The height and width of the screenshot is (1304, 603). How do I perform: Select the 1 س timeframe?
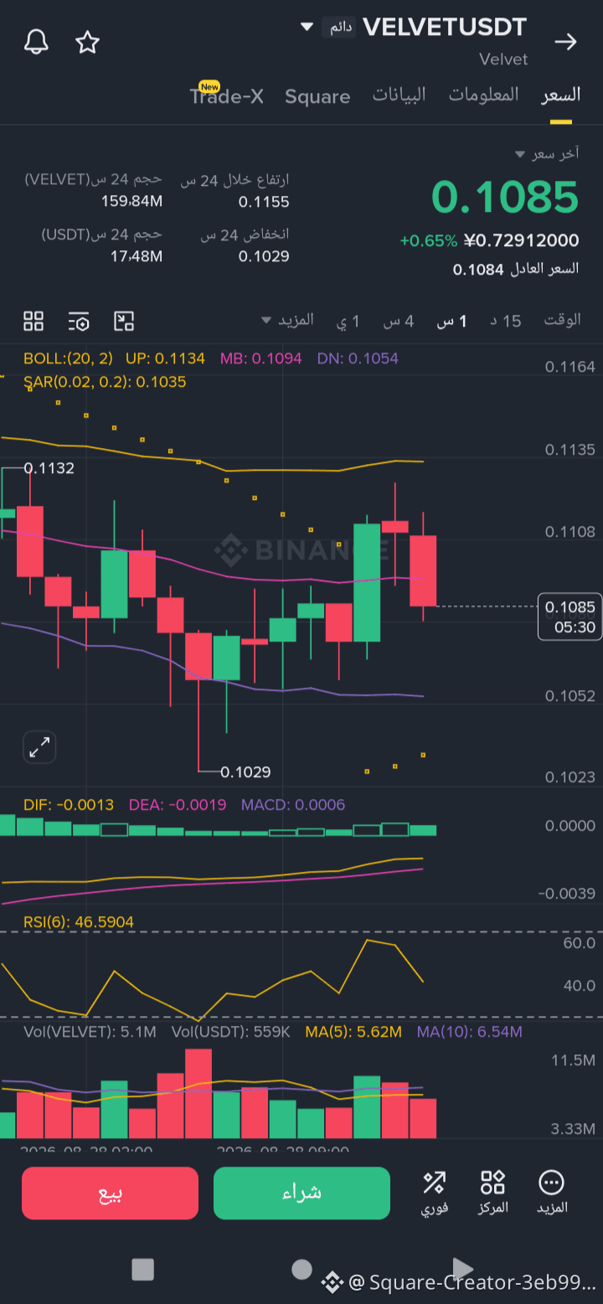[x=452, y=321]
